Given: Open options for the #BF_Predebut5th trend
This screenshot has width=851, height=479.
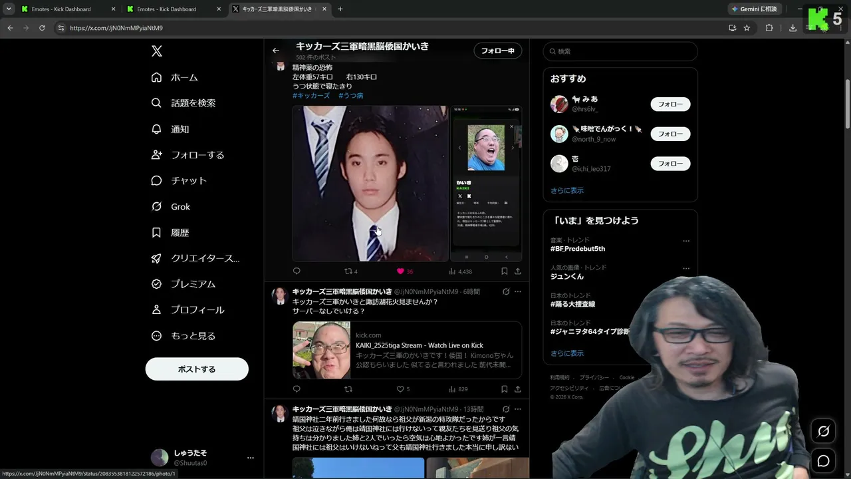Looking at the screenshot, I should click(686, 241).
